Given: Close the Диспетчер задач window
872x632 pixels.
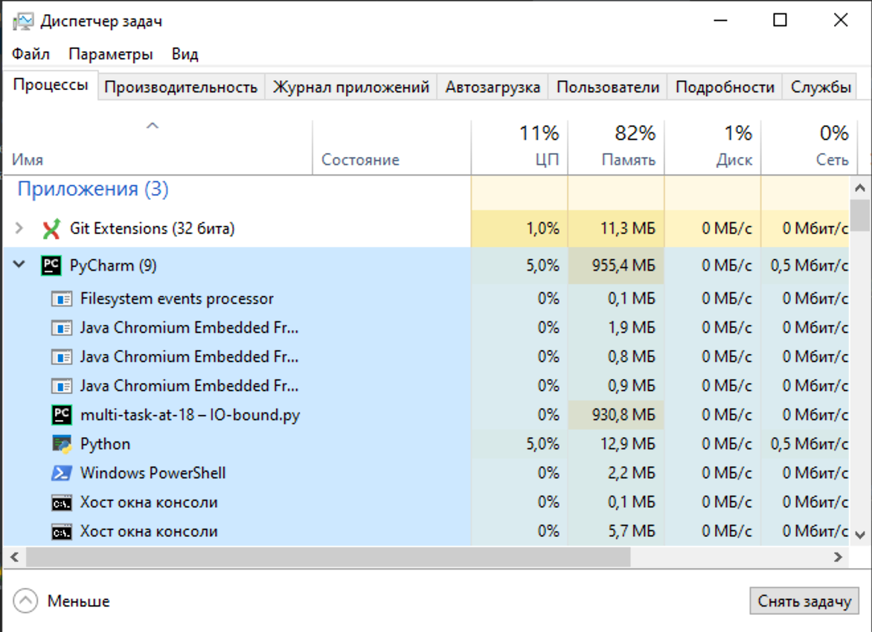Looking at the screenshot, I should click(840, 21).
